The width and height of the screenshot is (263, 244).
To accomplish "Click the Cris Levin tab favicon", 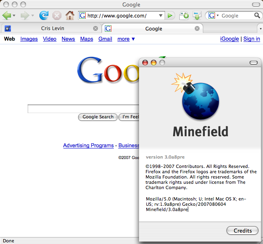I will click(8, 28).
